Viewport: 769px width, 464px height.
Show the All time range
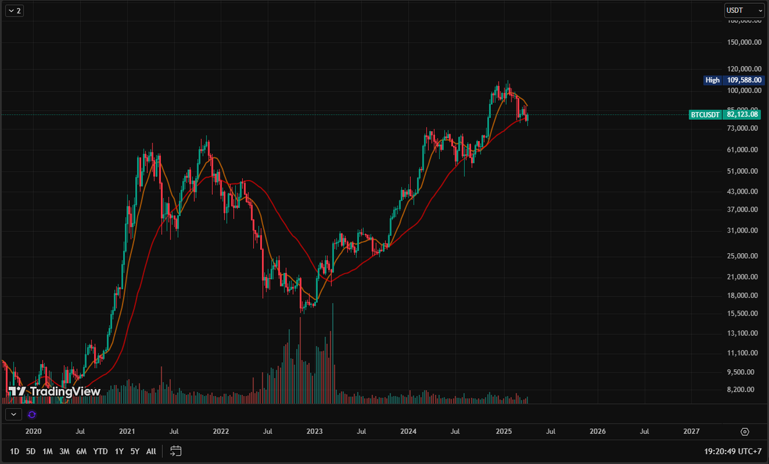tap(151, 451)
